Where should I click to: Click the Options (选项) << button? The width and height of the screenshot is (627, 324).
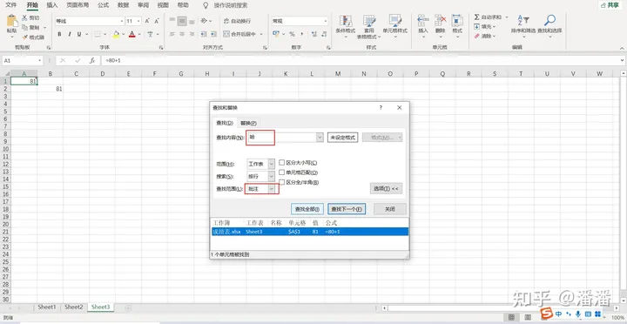pyautogui.click(x=386, y=188)
